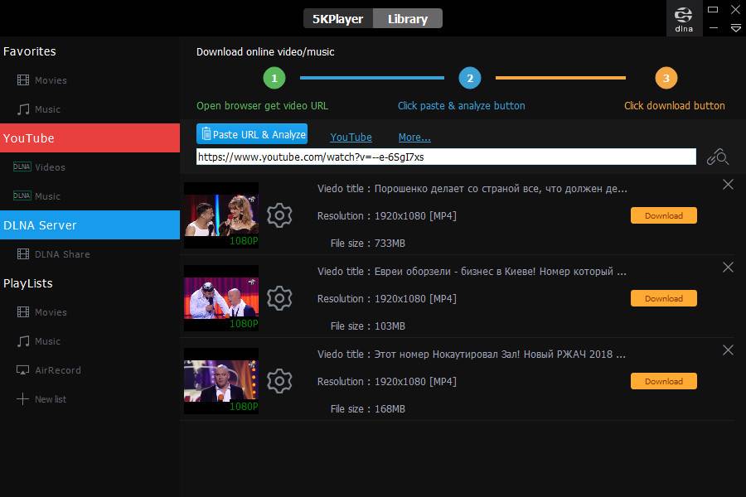Click the Этот номер Нокаутировал video thumbnail
746x497 pixels.
(221, 381)
